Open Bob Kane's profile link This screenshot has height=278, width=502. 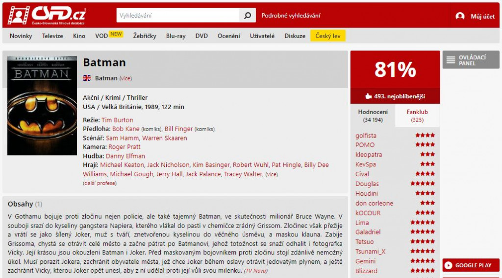pyautogui.click(x=126, y=129)
